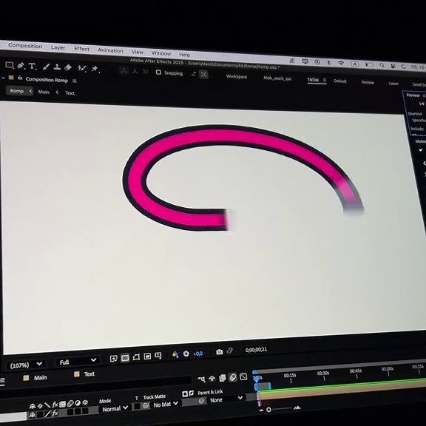426x426 pixels.
Task: Click the parent pick whip spiral icon
Action: [x=201, y=401]
